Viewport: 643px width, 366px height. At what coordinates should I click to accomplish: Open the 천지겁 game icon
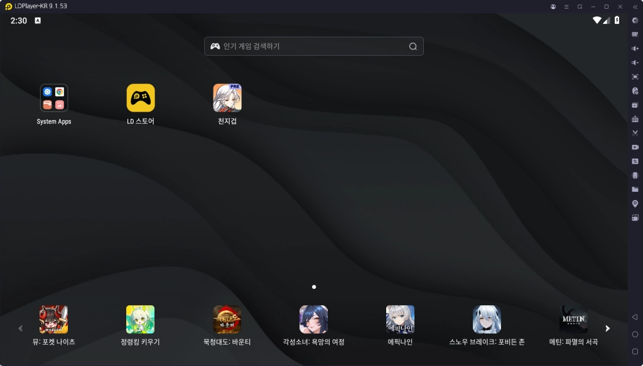click(227, 98)
